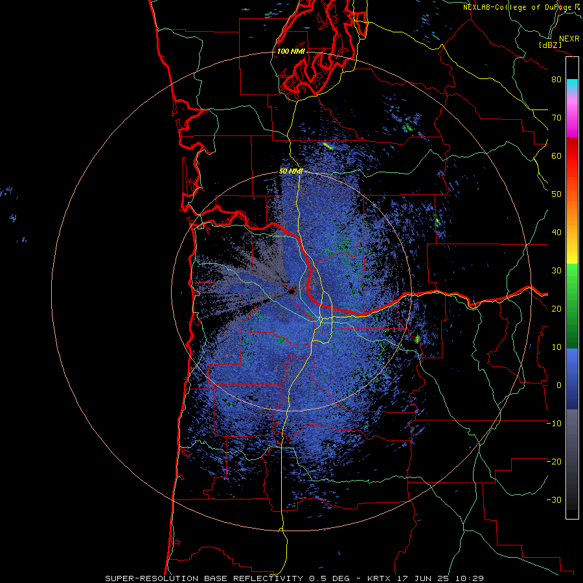Viewport: 583px width, 583px height.
Task: Click the -30 value on dBZ scale
Action: pos(554,500)
